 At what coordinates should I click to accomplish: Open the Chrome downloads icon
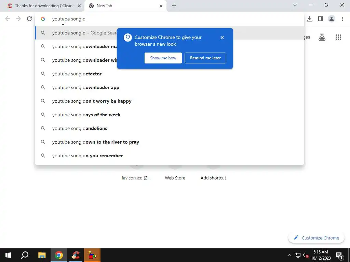tap(310, 19)
